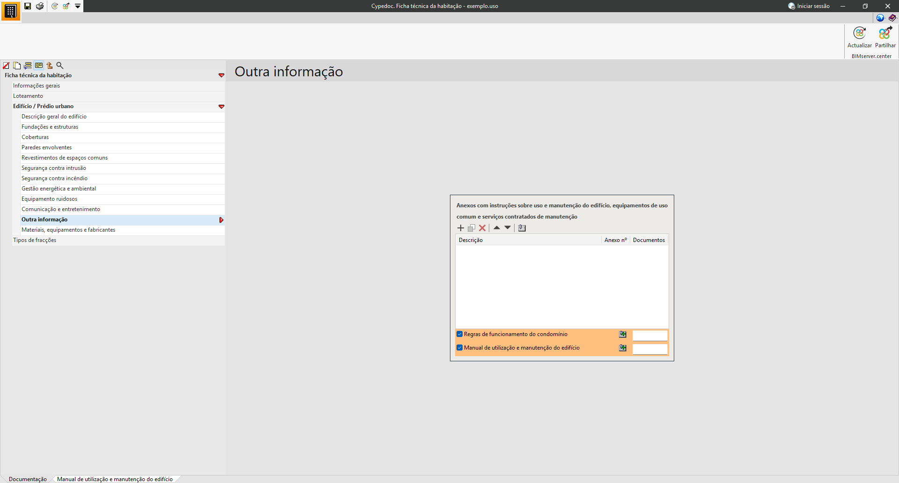Click the add-document icon for Regras de funcionamento
Screen dimensions: 899x483
click(623, 334)
